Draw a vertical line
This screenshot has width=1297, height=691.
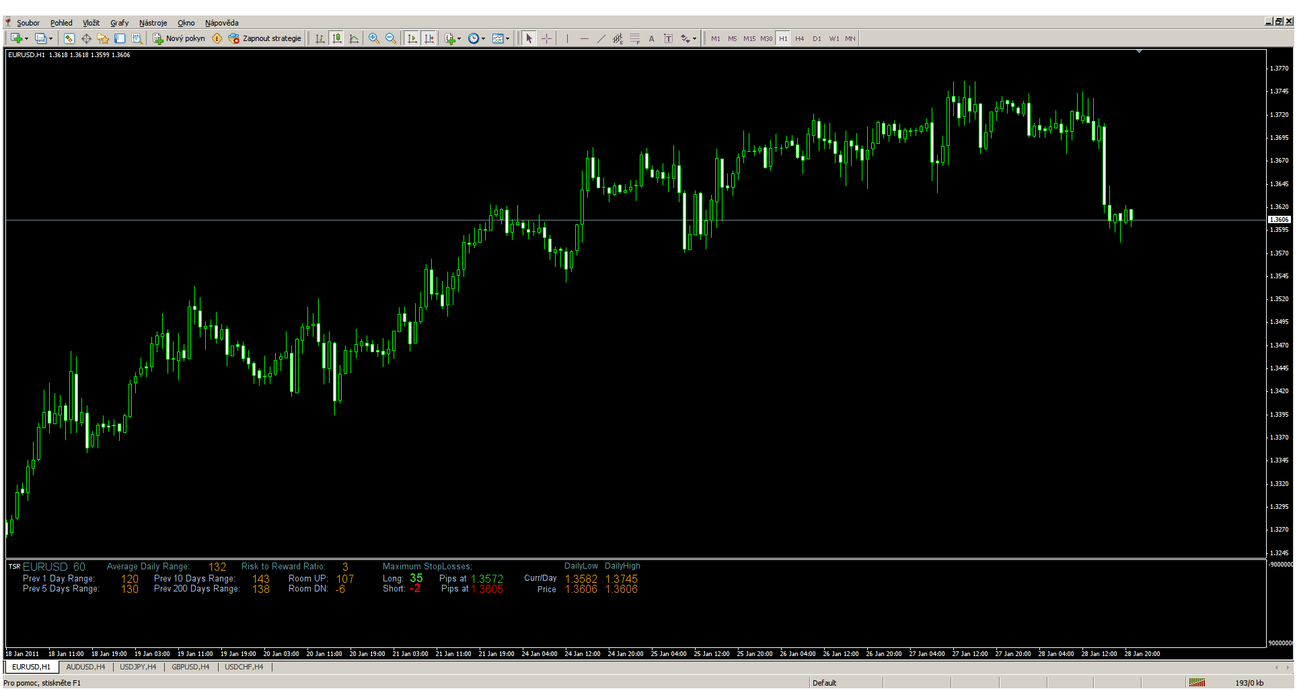[x=567, y=38]
